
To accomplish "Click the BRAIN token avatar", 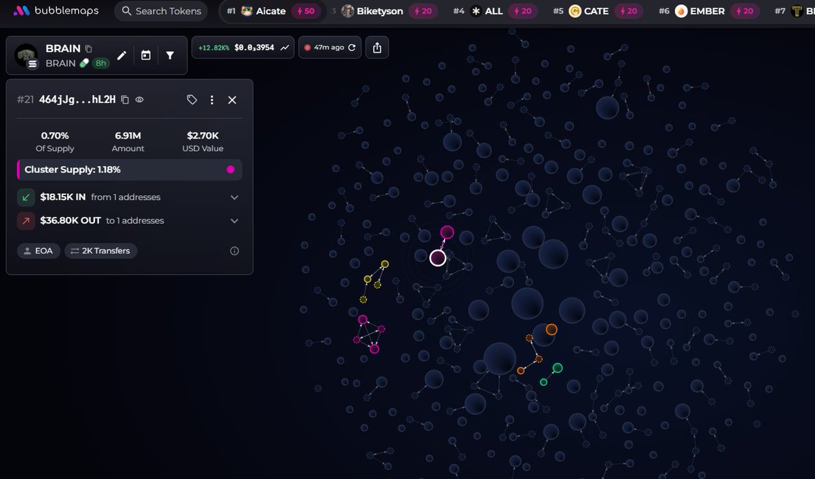I will pos(26,56).
